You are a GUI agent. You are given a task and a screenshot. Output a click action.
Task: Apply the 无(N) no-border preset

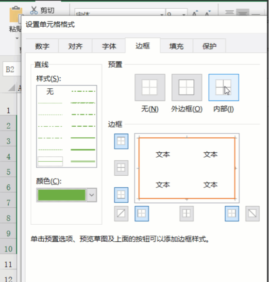point(150,87)
